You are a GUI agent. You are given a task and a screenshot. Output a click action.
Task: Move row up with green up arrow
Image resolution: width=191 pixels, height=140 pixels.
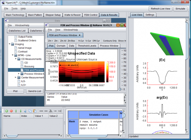[16, 111]
